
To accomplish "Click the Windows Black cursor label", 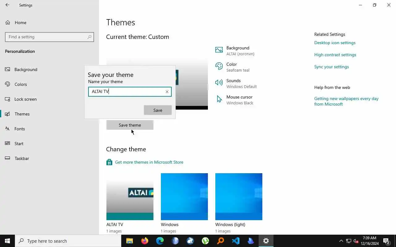I will (240, 103).
